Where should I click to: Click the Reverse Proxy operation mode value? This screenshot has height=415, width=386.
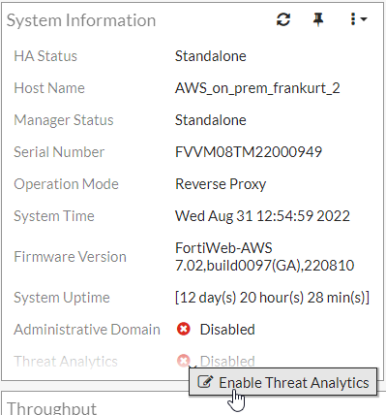221,184
